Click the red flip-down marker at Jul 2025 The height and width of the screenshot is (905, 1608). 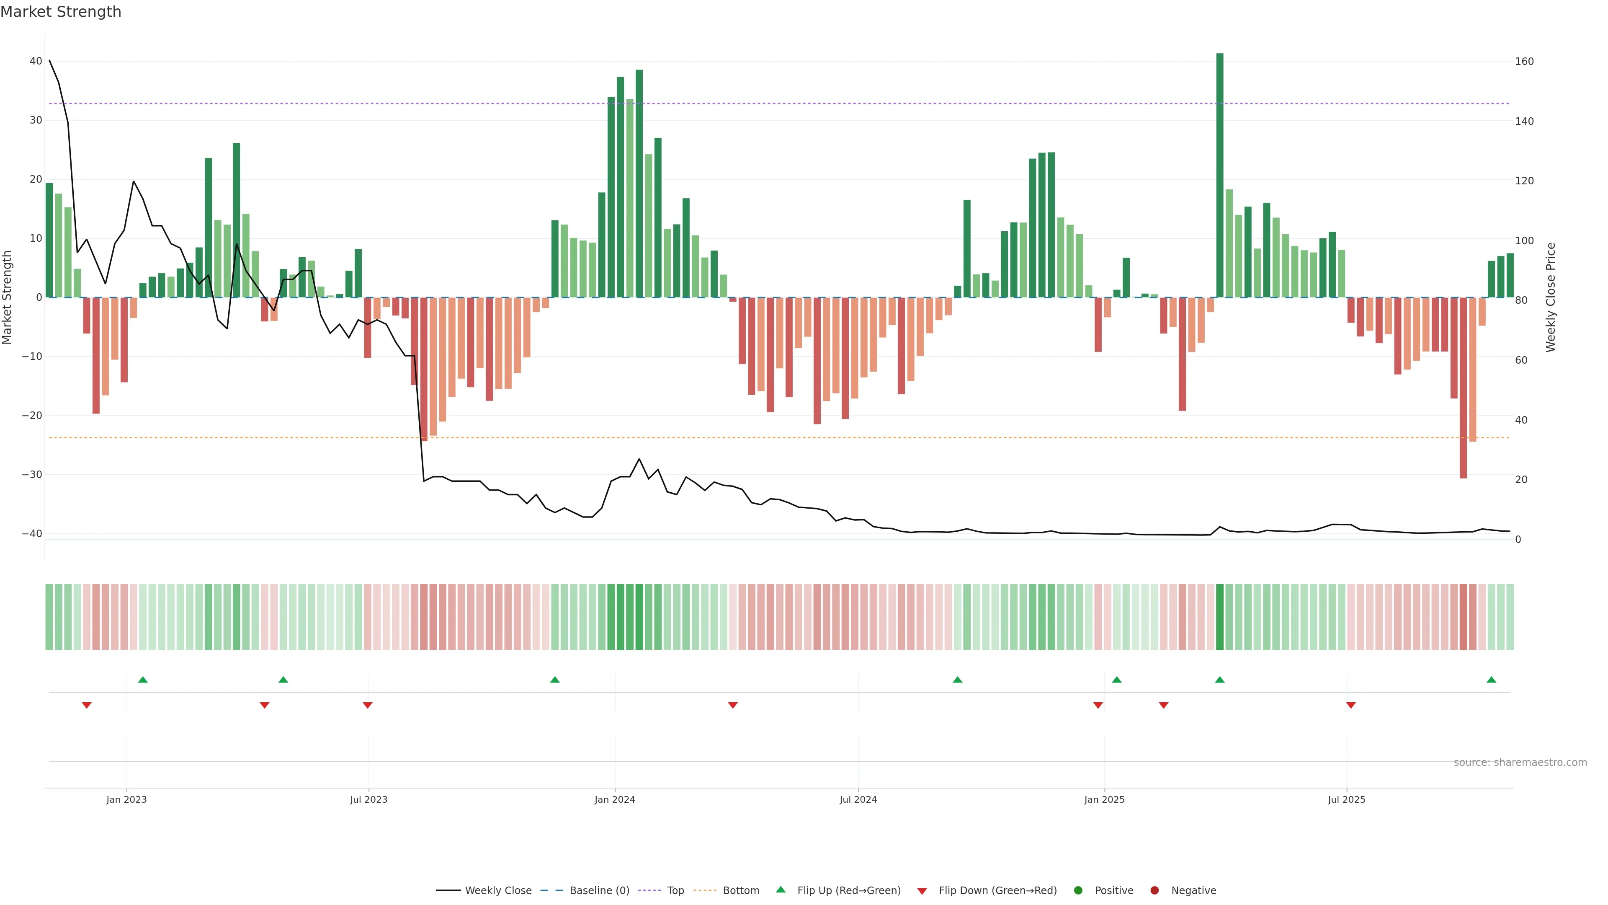pos(1351,705)
